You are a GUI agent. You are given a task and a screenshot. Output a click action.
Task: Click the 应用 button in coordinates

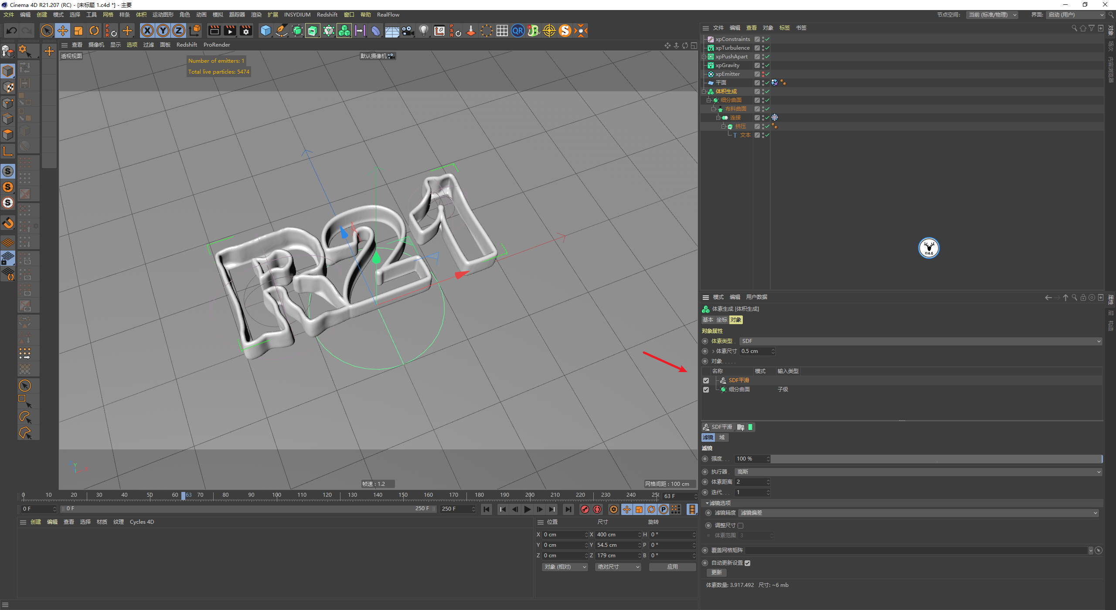(x=672, y=567)
